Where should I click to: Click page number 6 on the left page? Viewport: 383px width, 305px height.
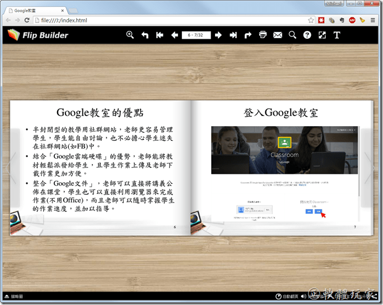tap(175, 227)
